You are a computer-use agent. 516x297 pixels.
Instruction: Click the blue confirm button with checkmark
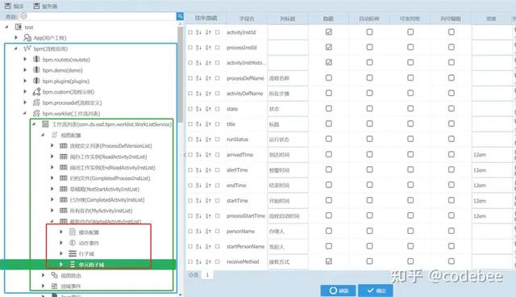pos(376,291)
